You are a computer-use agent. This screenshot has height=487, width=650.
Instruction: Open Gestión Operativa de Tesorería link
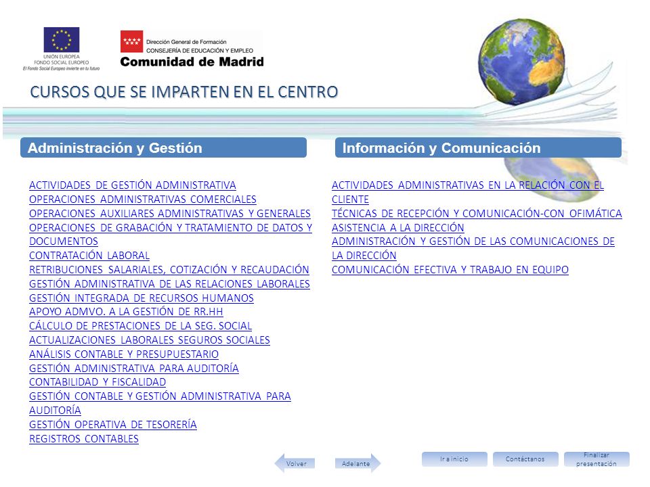(113, 425)
